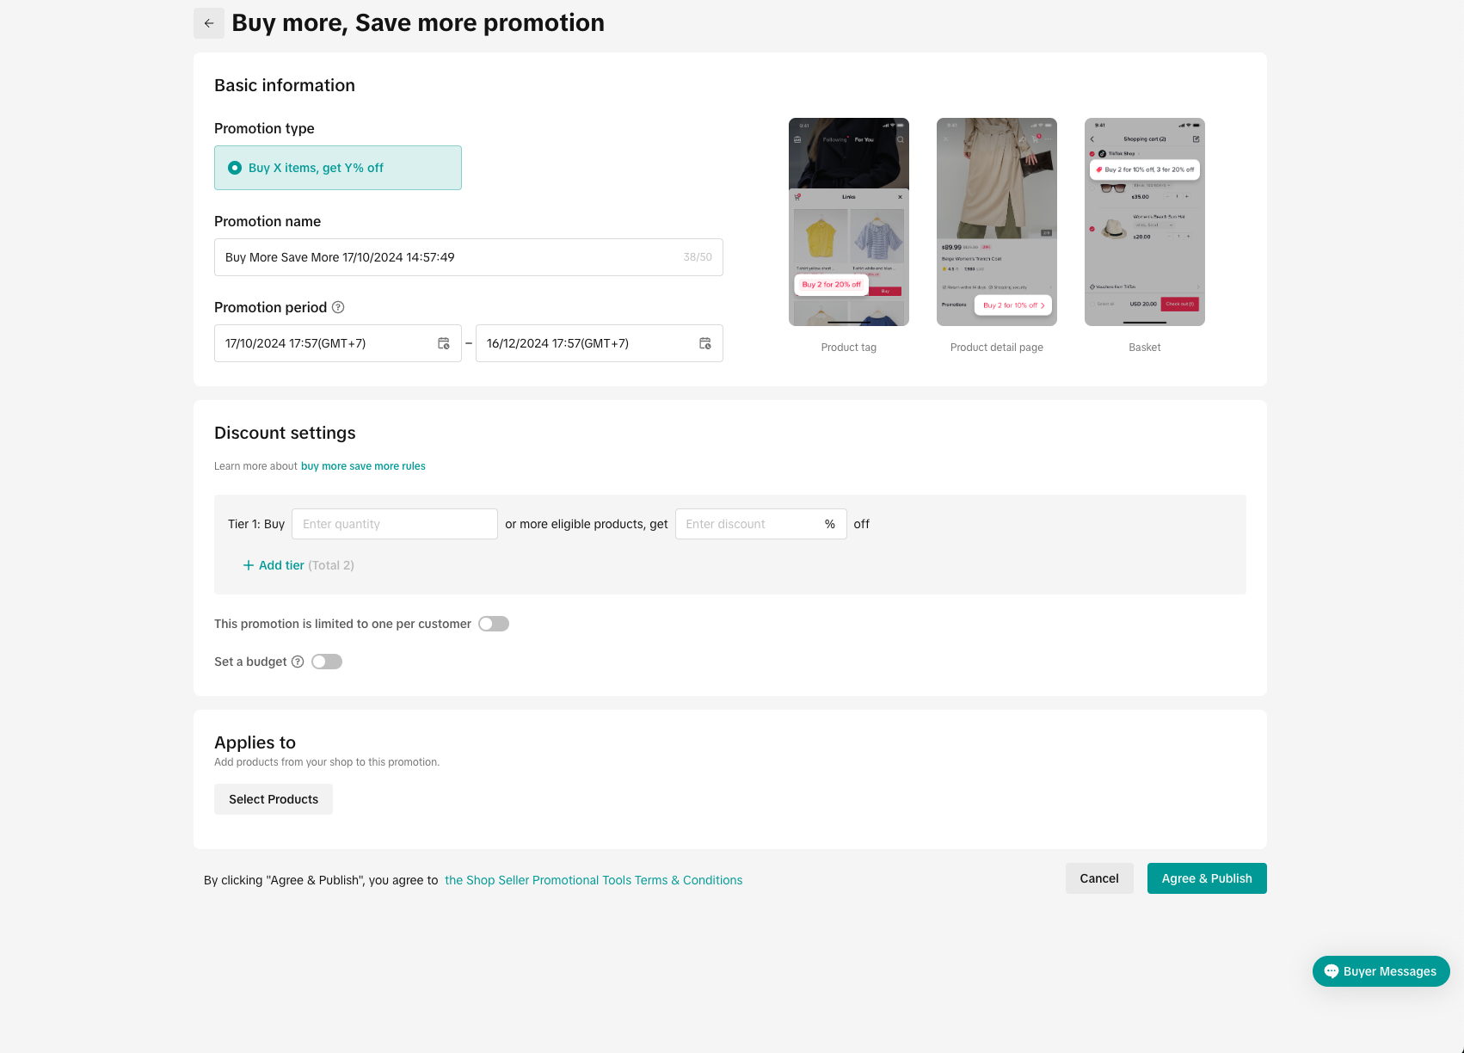Image resolution: width=1464 pixels, height=1053 pixels.
Task: Open the start date calendar icon
Action: 444,343
